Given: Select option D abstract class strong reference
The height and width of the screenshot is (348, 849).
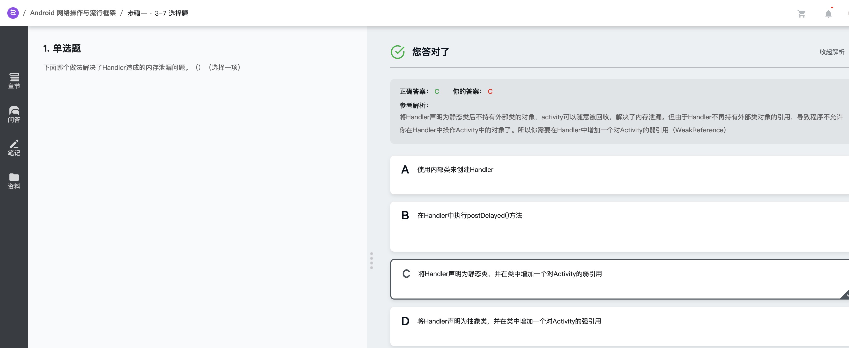Looking at the screenshot, I should pyautogui.click(x=619, y=326).
